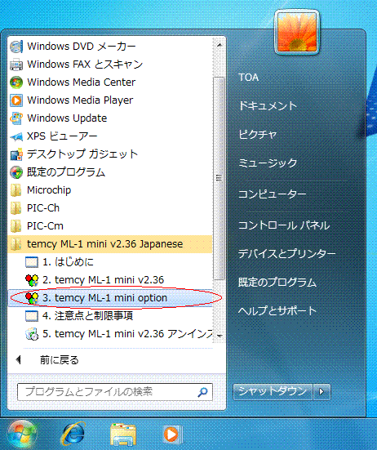Open the Windows Start orb button
Screen dimensions: 377x450
click(22, 434)
